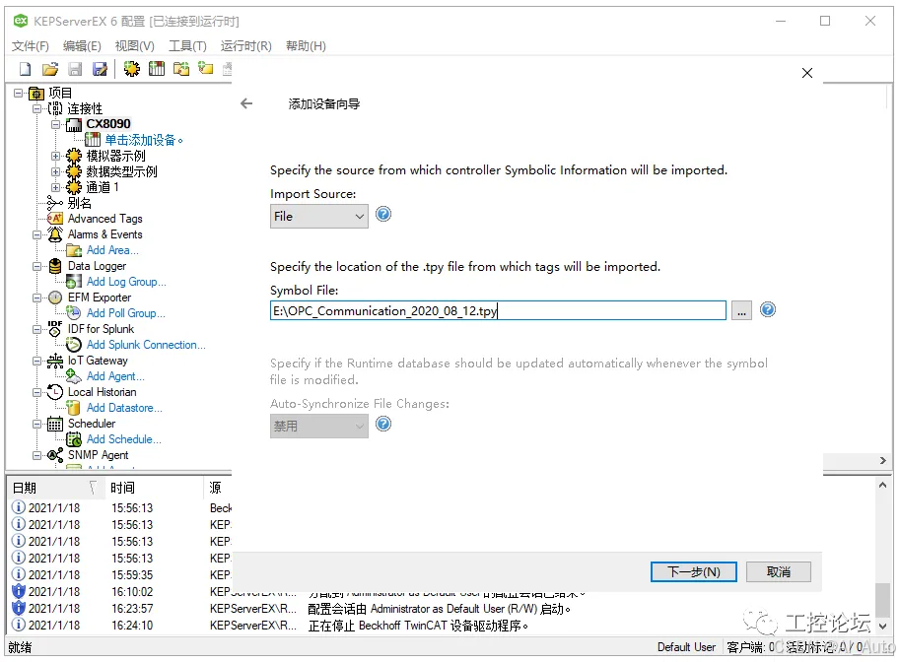
Task: Click the help icon beside Import Source
Action: (x=383, y=214)
